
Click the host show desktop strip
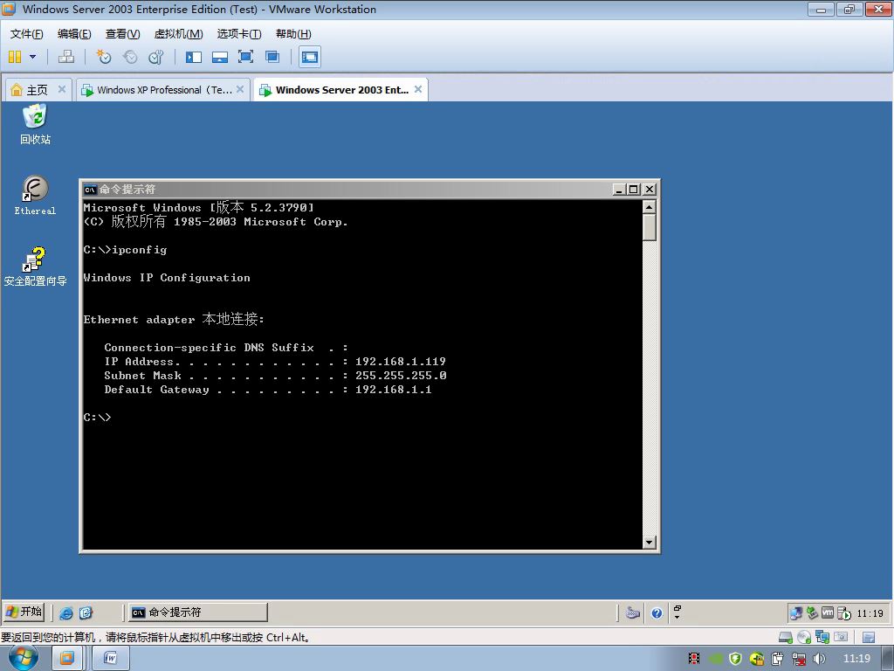(x=888, y=659)
